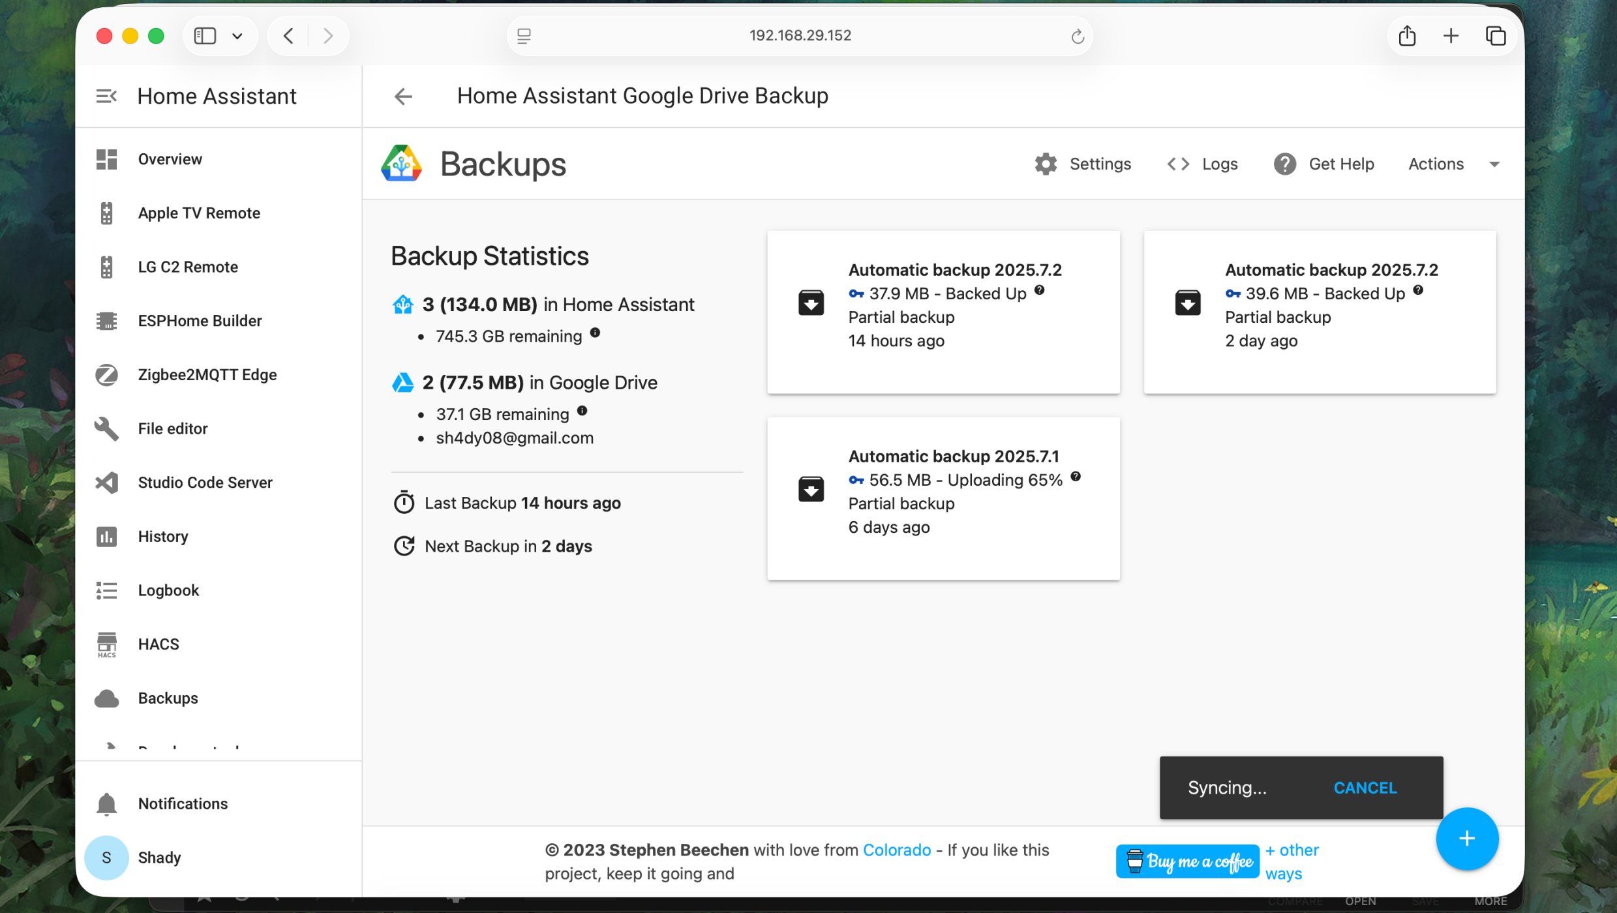Screen dimensions: 1617x913
Task: Open the '+ other ways' link
Action: (1292, 861)
